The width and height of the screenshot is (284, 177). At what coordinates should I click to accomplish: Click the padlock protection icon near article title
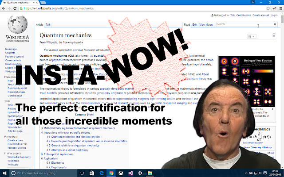[x=274, y=35]
